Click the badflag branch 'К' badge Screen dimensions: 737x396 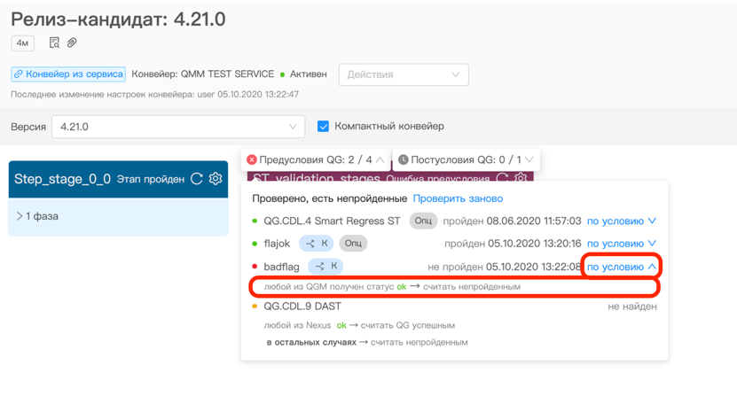[x=325, y=266]
